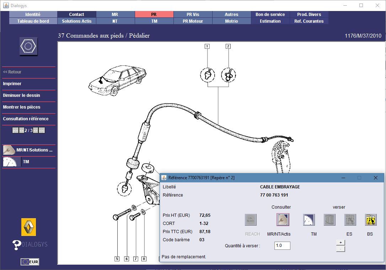
Task: Click the heading '37 Commandes aux pieds / Pédalier'
Action: click(104, 35)
